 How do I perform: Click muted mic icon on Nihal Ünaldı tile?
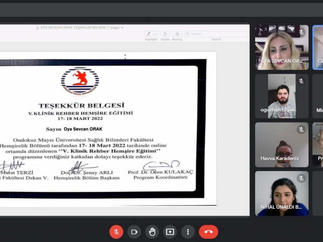(x=301, y=178)
